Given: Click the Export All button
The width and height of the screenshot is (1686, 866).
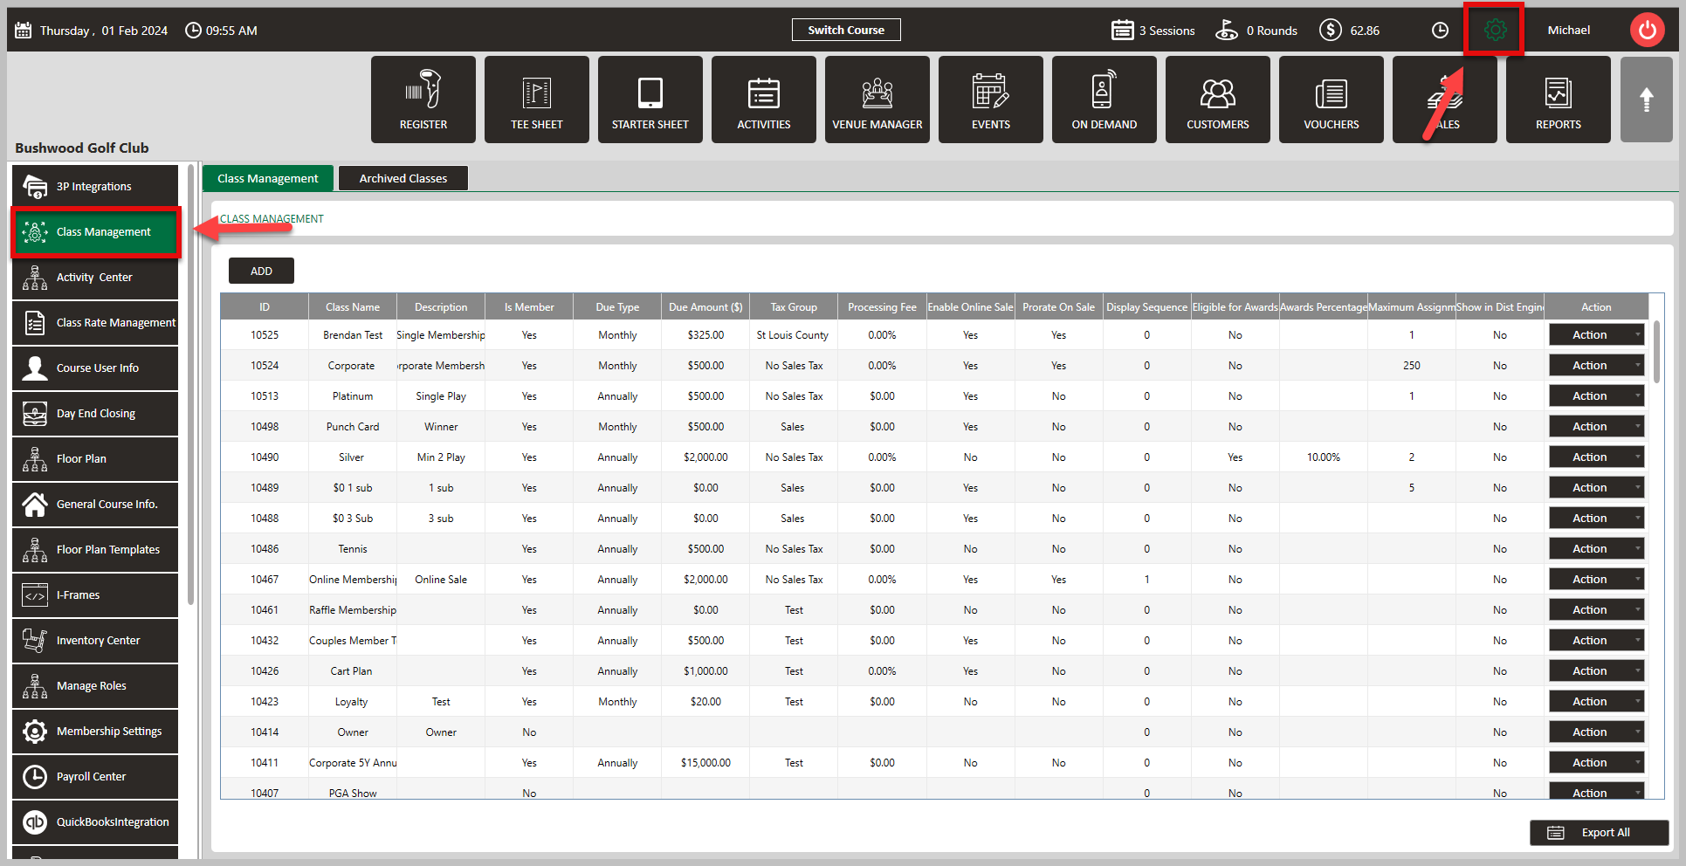Looking at the screenshot, I should (1599, 833).
